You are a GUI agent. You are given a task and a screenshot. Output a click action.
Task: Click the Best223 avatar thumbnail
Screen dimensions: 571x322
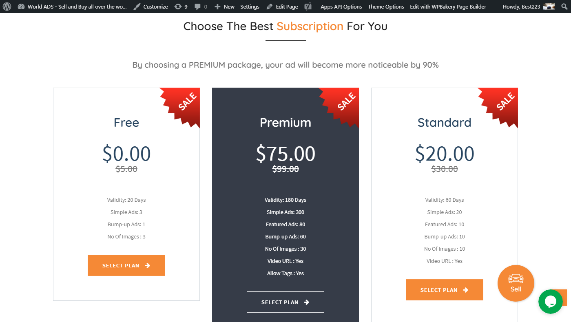click(x=548, y=7)
